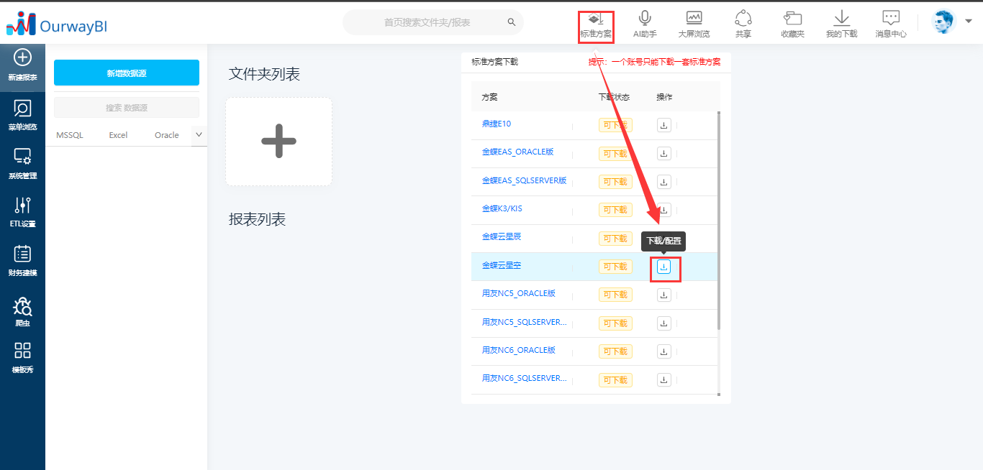Open 财务建模 financial modeling

(x=22, y=262)
